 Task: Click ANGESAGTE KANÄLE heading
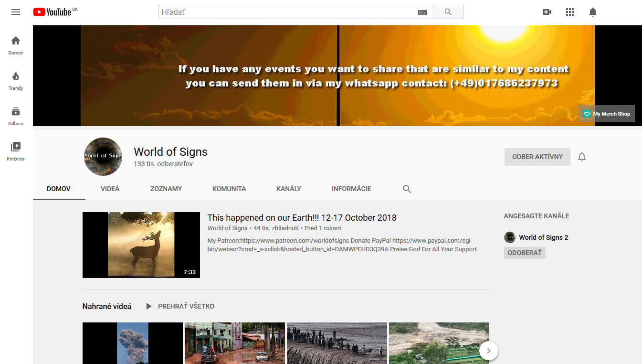(537, 216)
